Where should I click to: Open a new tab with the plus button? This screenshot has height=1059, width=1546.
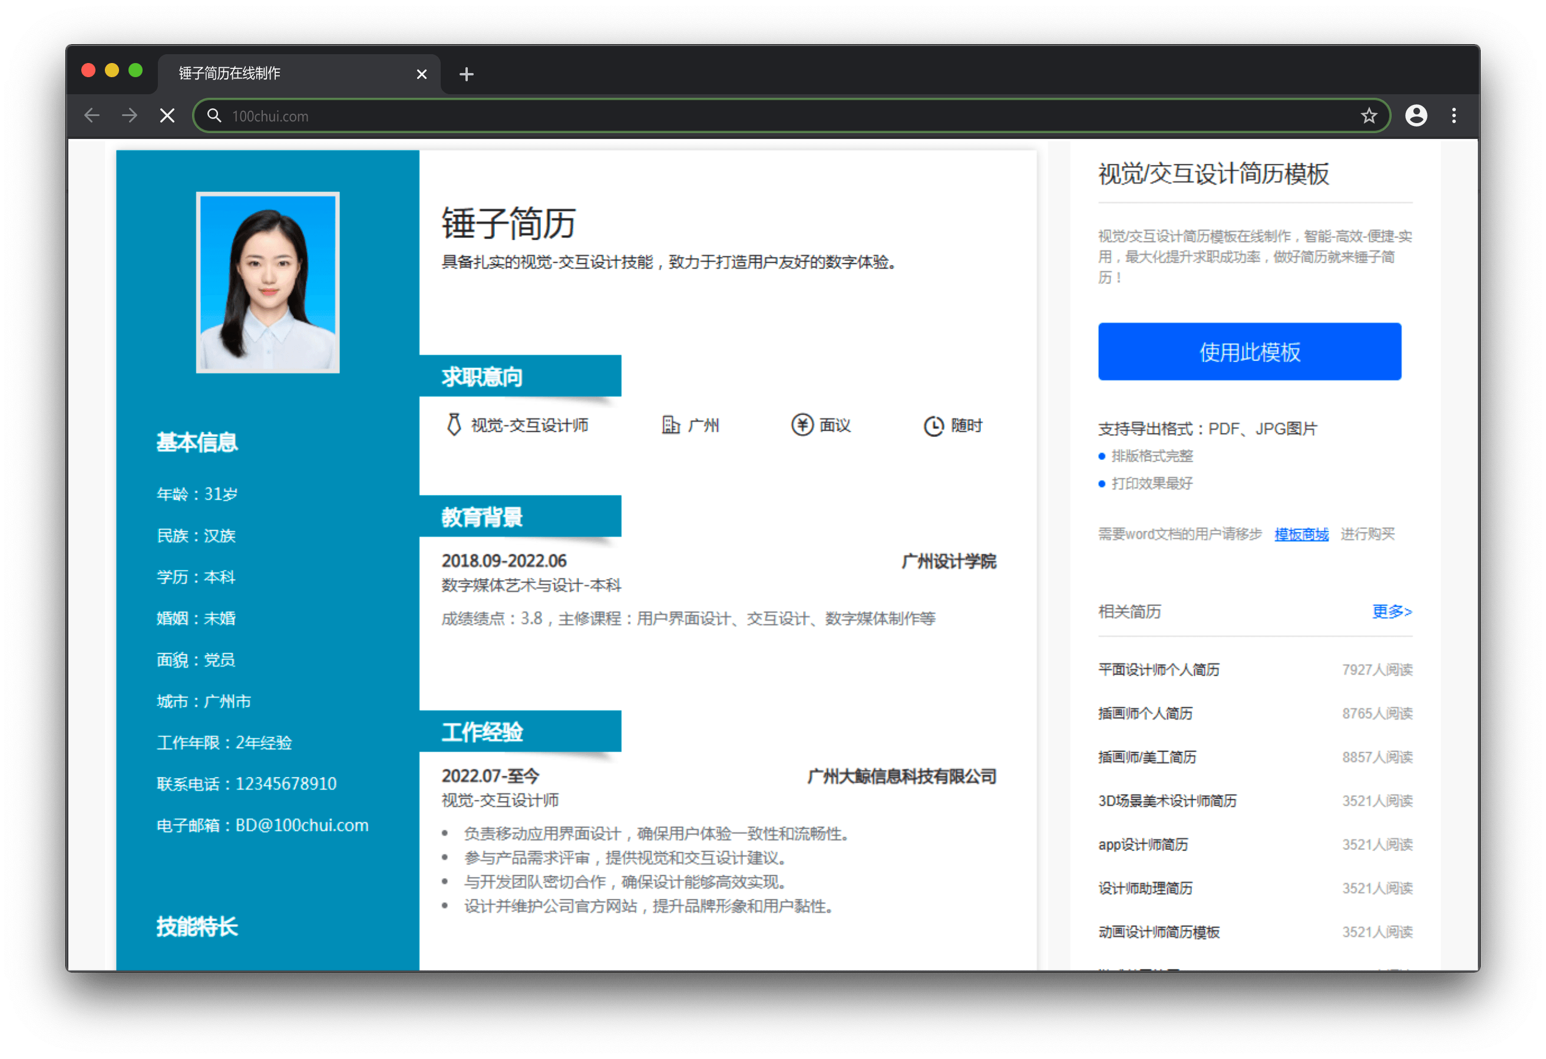coord(466,74)
